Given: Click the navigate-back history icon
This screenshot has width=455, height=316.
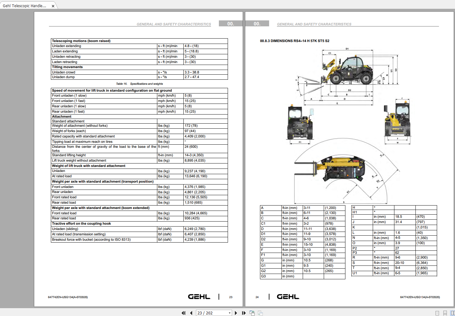Looking at the screenshot, I should point(252,313).
